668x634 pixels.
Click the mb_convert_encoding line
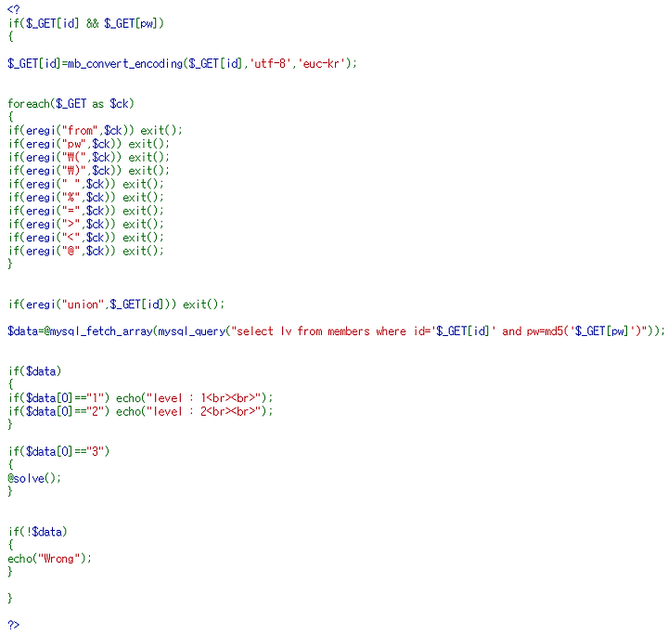183,63
